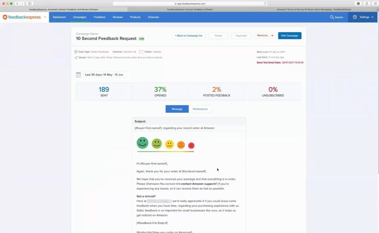Toggle the Safari sidebar button
Viewport: 379px width, 233px height.
click(x=30, y=4)
